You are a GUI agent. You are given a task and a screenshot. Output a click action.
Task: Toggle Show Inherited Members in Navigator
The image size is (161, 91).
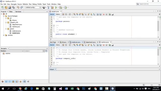3,81
